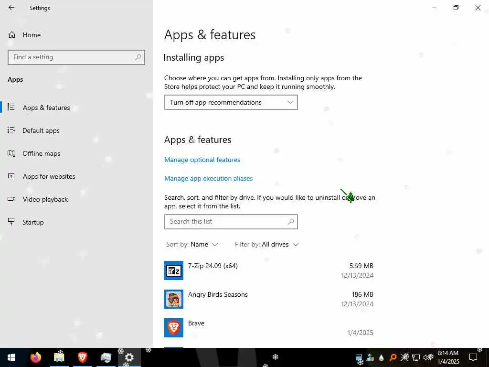Screen dimensions: 489x367
Task: Launch Brave browser from the taskbar
Action: (x=82, y=357)
